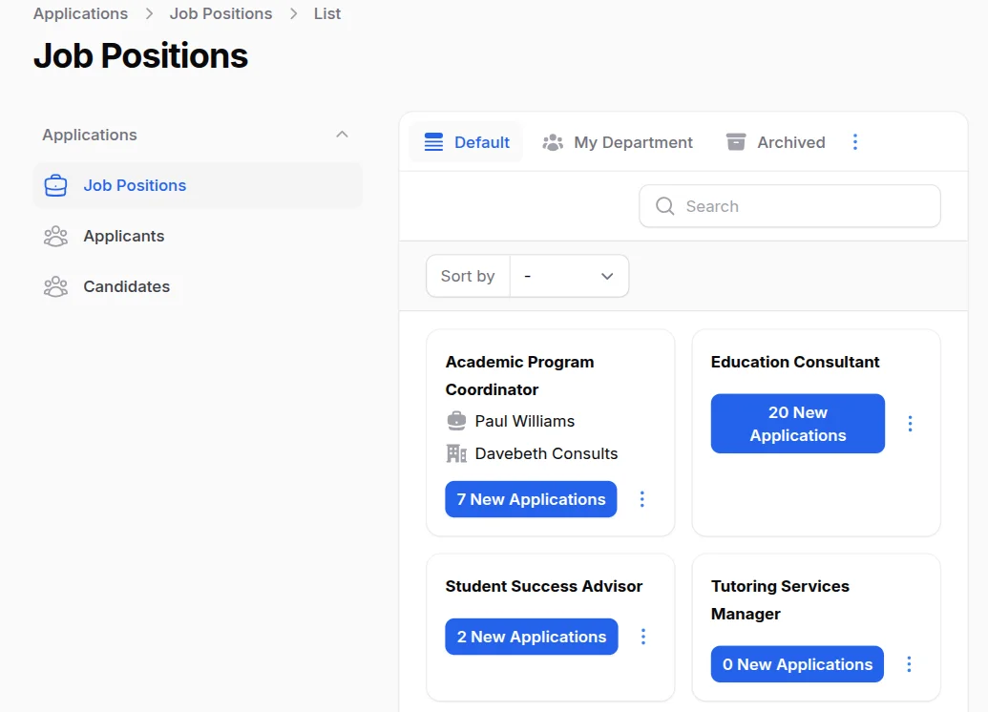988x712 pixels.
Task: Click the people icon beside Candidates
Action: click(x=55, y=286)
